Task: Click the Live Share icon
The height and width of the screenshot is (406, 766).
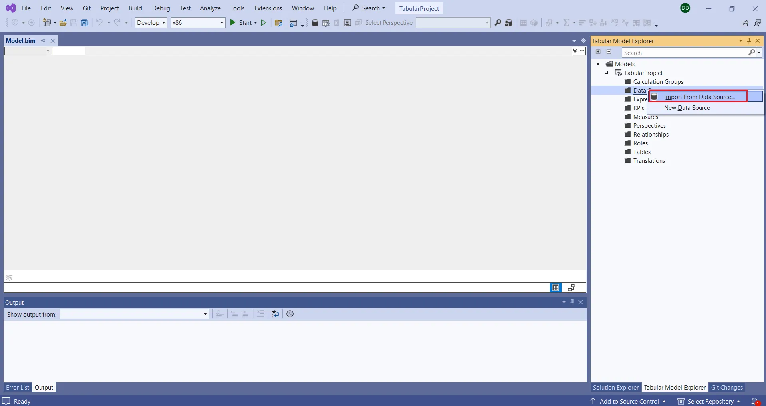Action: [745, 23]
